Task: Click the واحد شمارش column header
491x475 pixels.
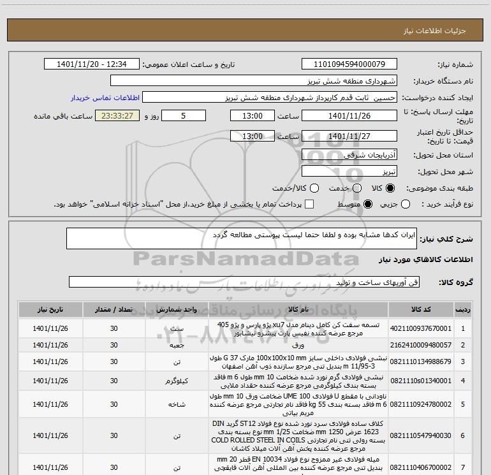Action: pos(177,309)
